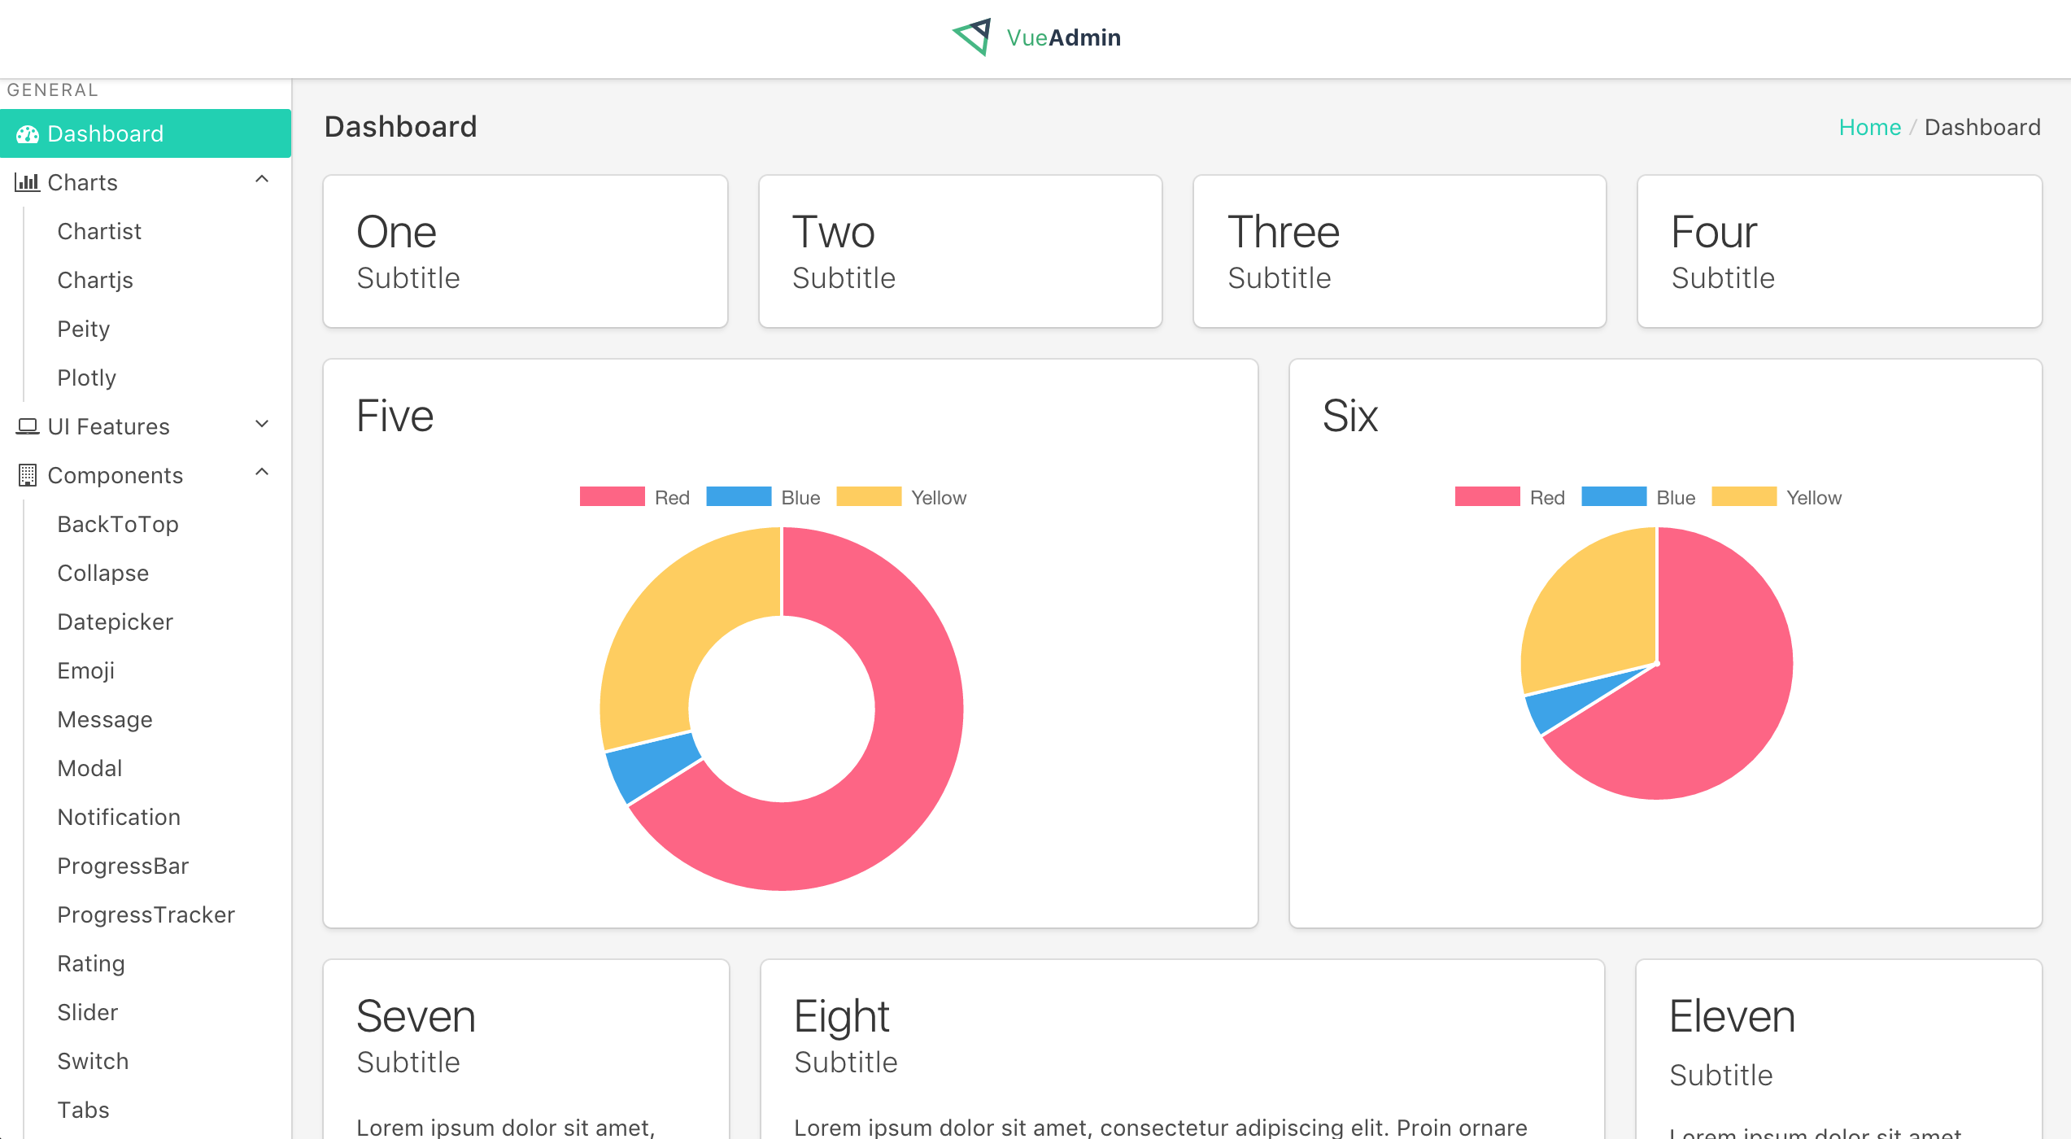Open the Chartist menu item
Screen dimensions: 2071x1139
click(x=99, y=231)
